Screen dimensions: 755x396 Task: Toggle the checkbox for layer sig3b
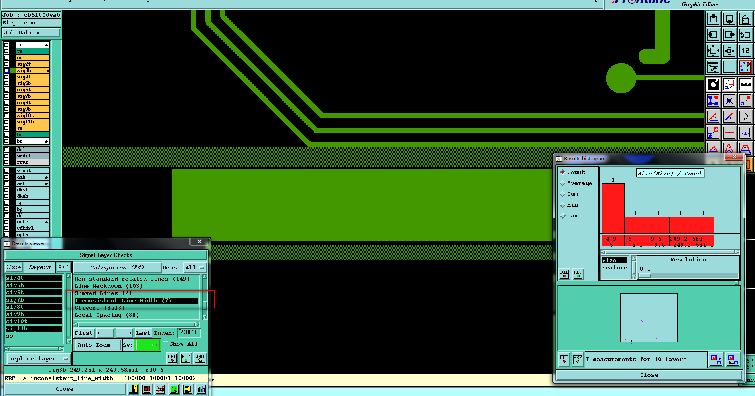6,70
